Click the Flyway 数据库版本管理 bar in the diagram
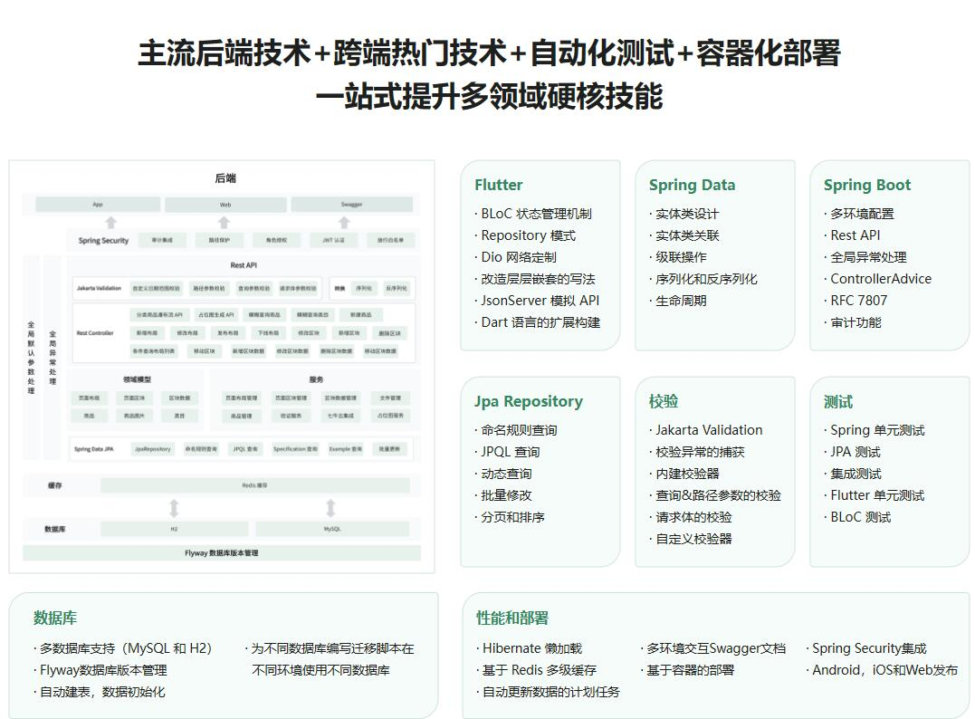The height and width of the screenshot is (719, 975). coord(222,552)
